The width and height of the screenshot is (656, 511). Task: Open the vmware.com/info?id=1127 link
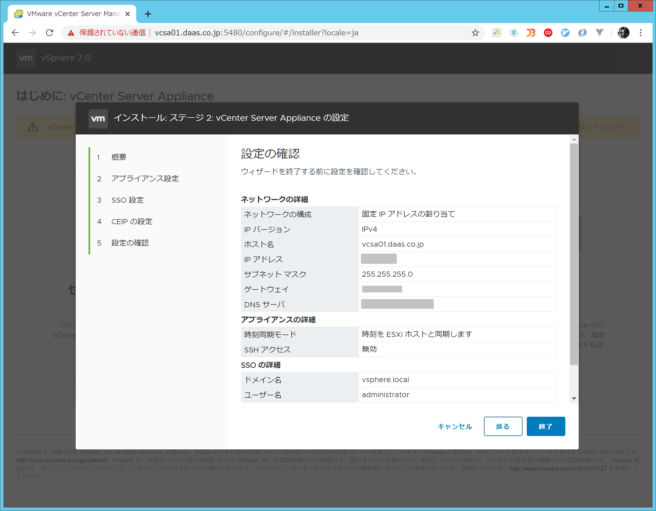[558, 468]
